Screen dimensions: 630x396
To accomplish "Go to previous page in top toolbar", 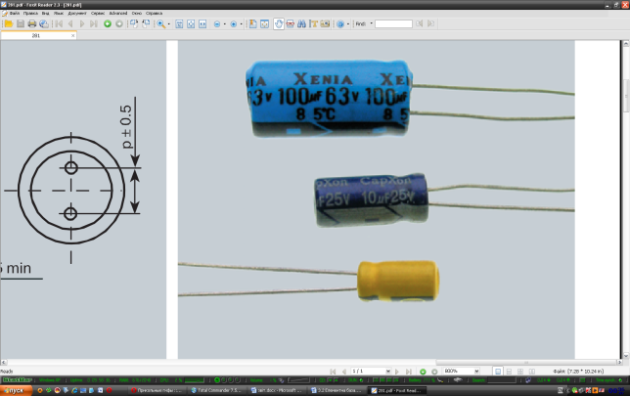I will tap(70, 24).
